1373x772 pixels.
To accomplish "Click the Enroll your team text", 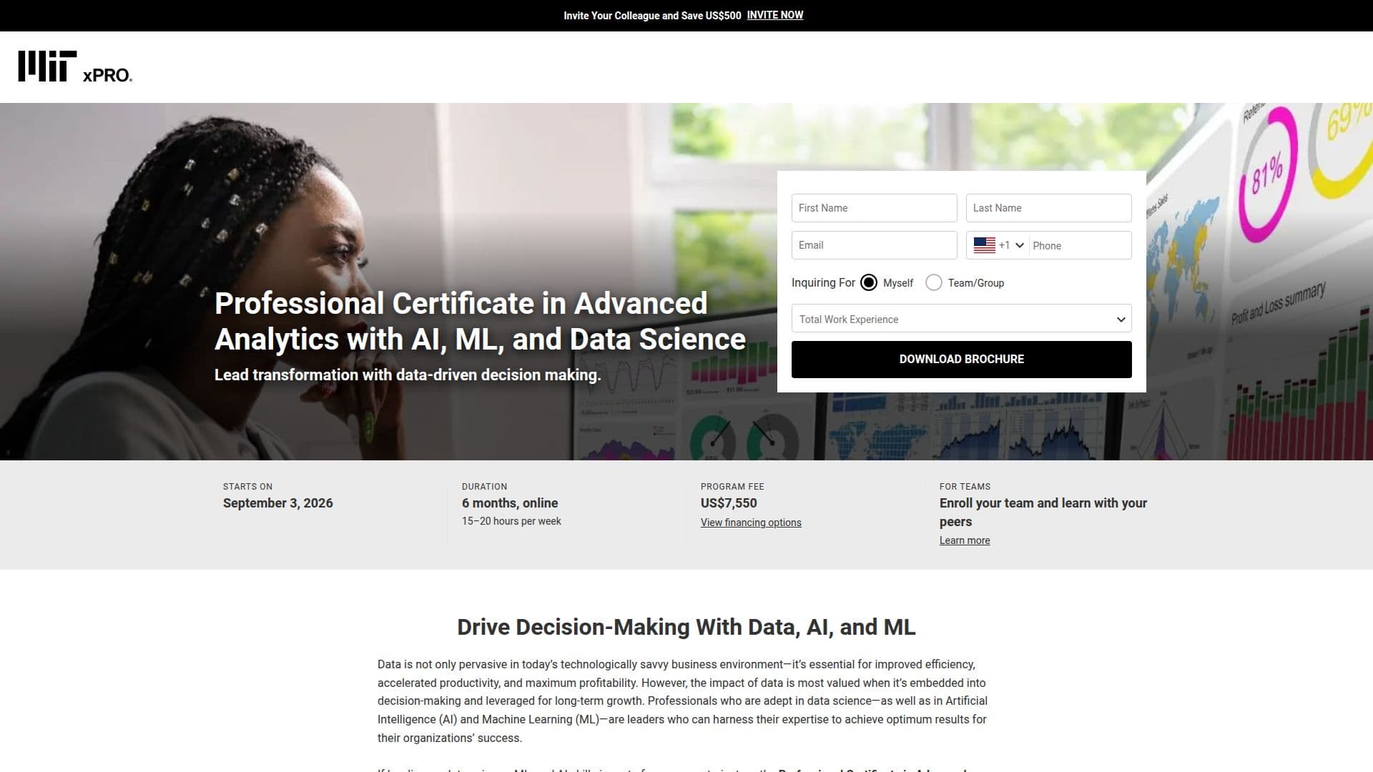I will click(1043, 512).
